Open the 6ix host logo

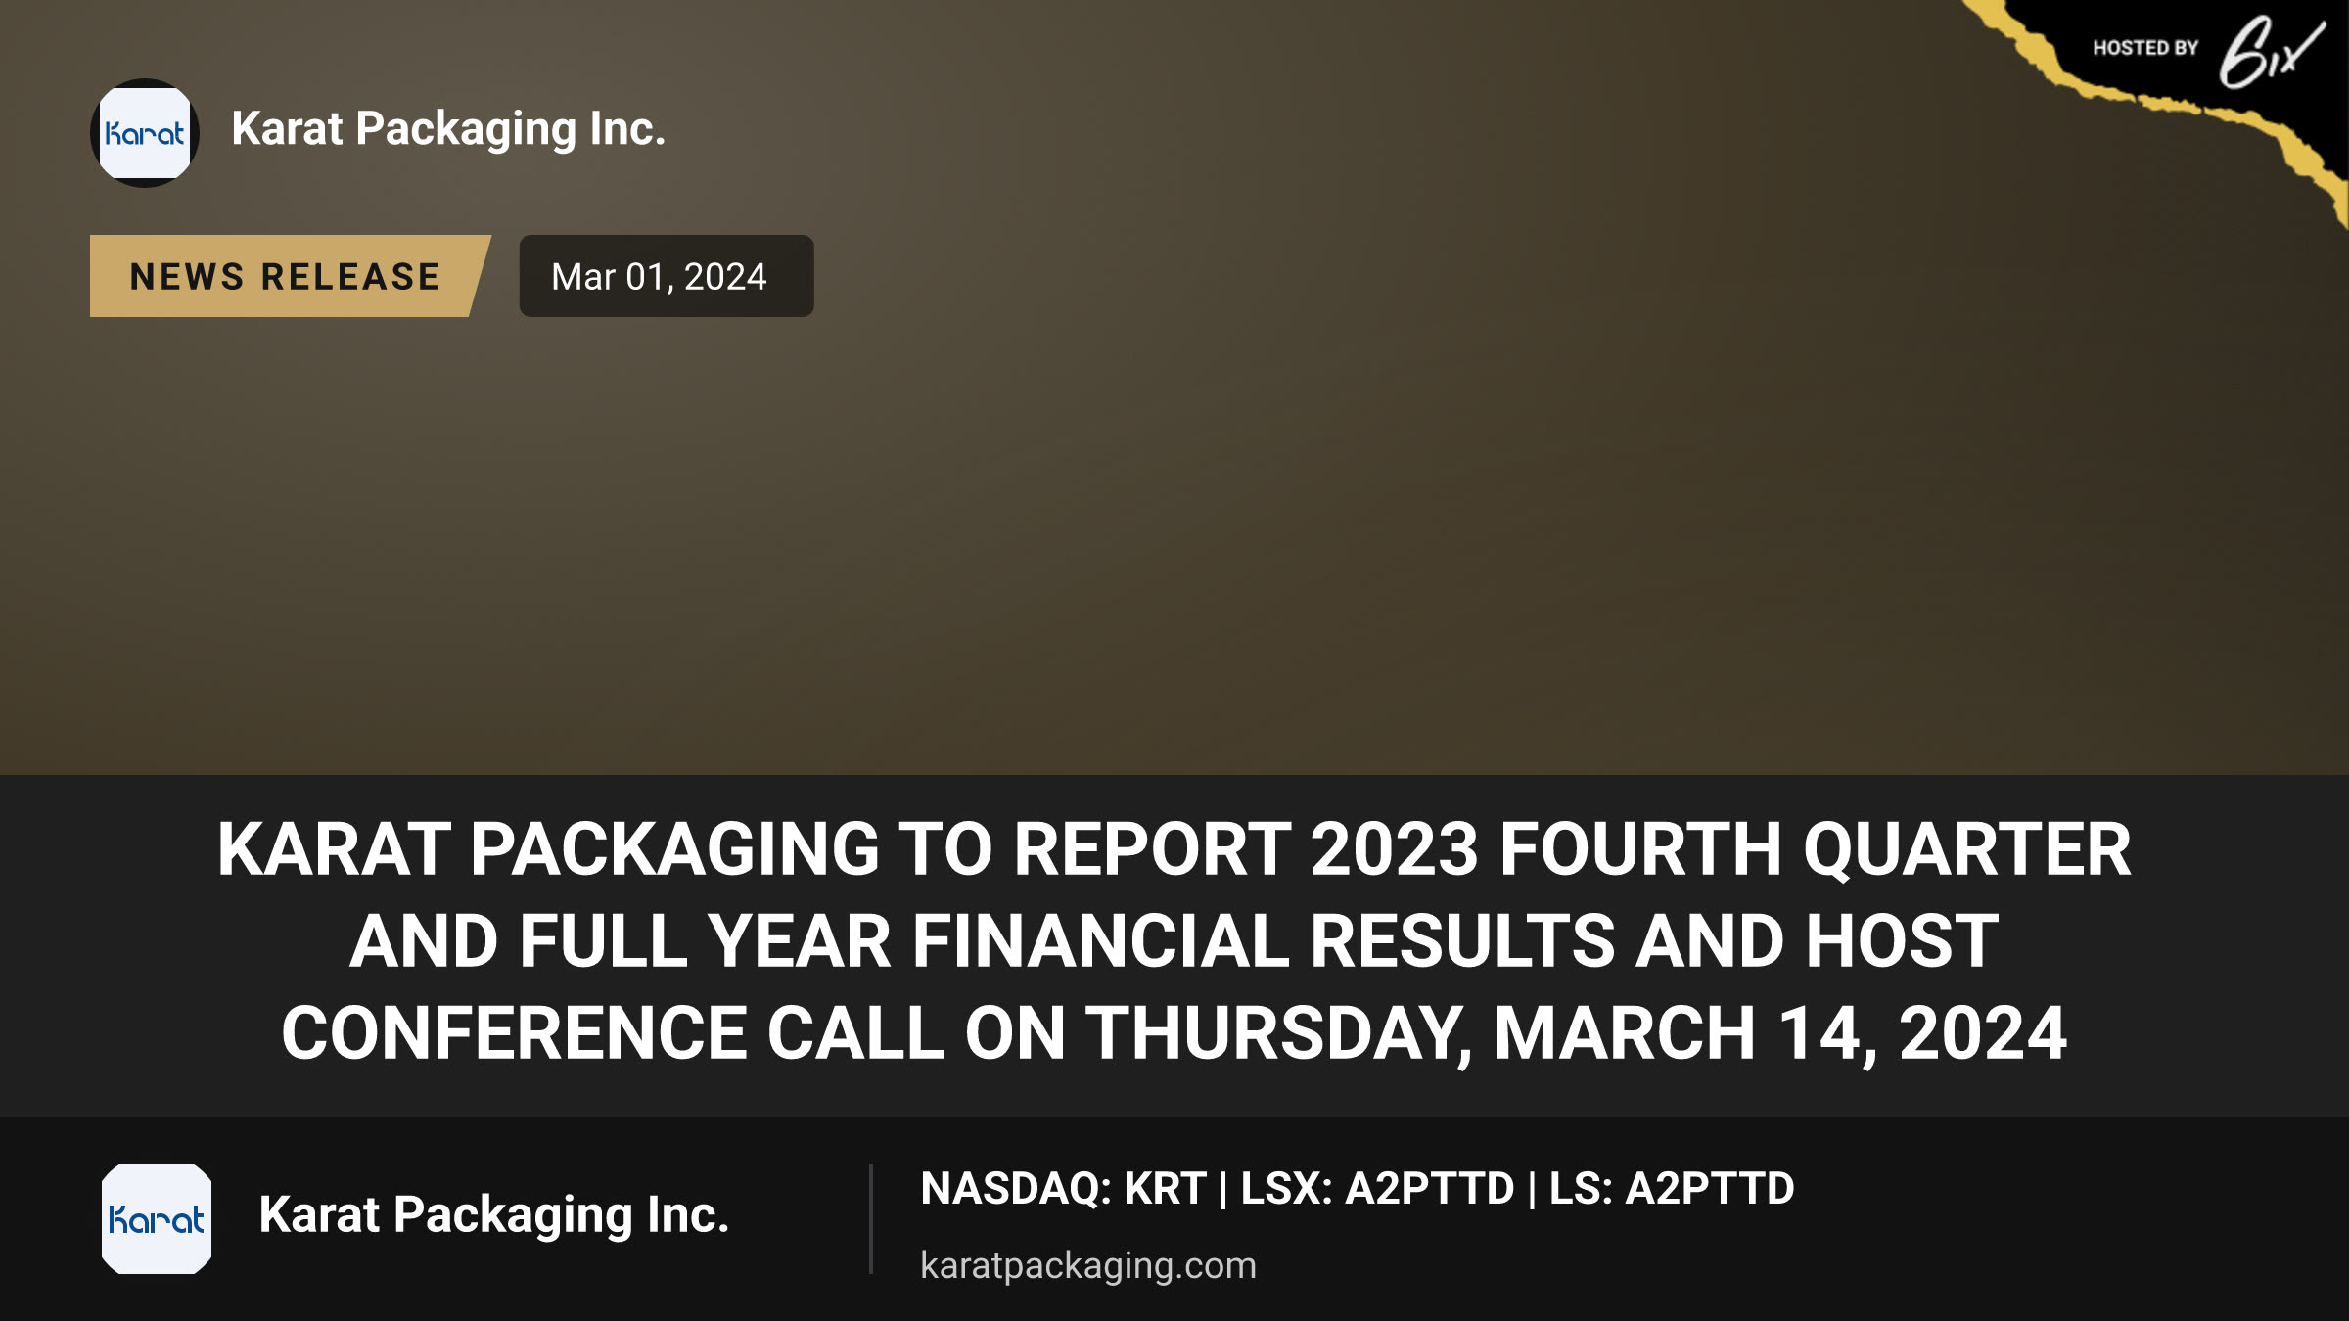pos(2271,51)
